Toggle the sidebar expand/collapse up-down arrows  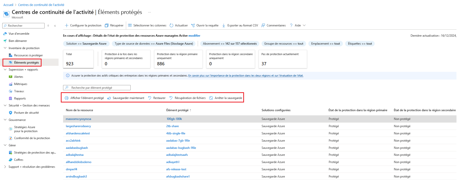[48, 26]
